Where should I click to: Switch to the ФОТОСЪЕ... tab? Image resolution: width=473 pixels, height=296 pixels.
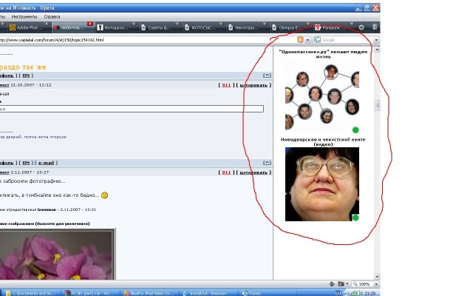point(203,27)
